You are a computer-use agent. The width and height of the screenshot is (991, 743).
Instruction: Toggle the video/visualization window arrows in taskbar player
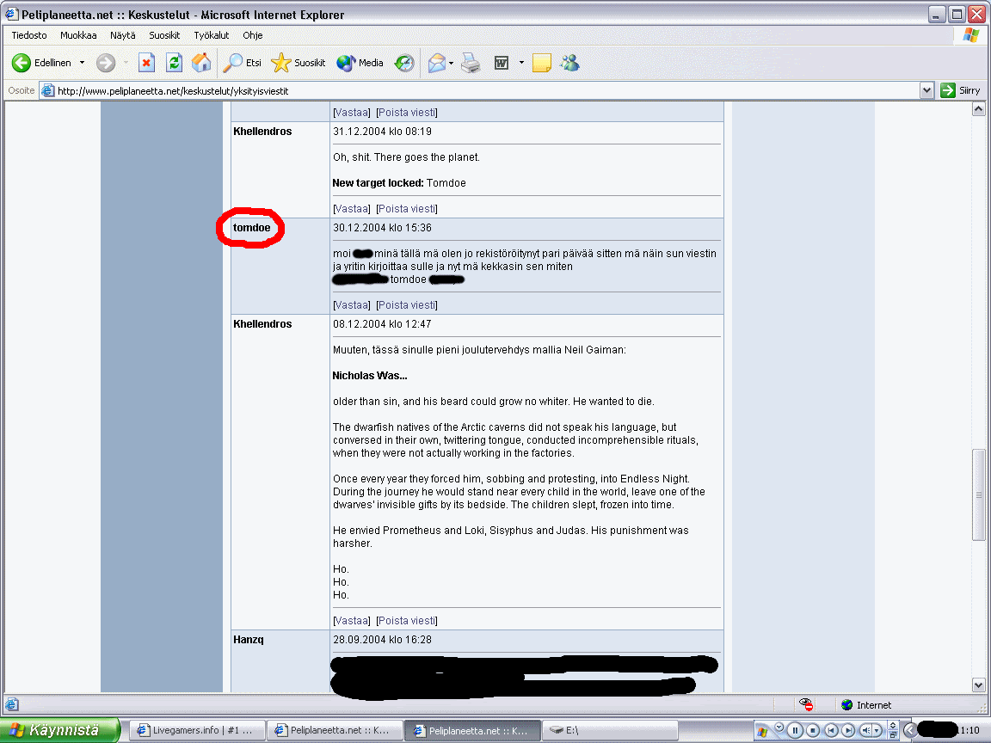(x=892, y=725)
